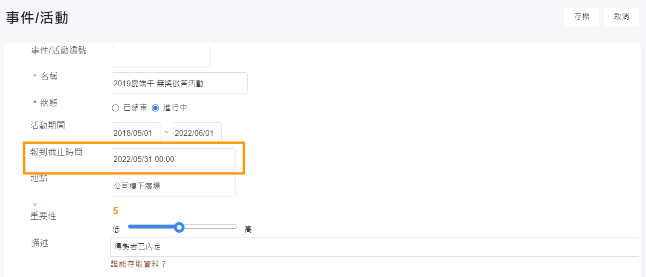Choose the 進行中 status option

tap(155, 108)
